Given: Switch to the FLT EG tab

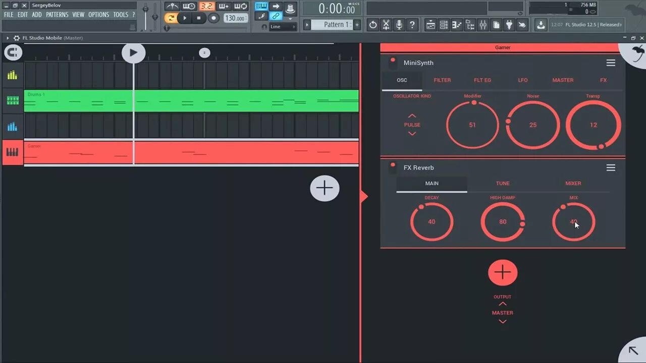Looking at the screenshot, I should [x=482, y=80].
